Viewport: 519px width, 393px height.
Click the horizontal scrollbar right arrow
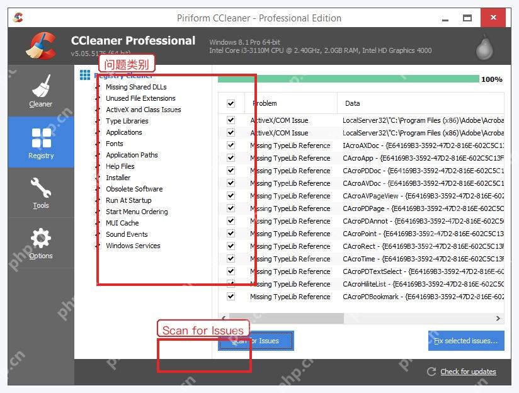pos(498,318)
